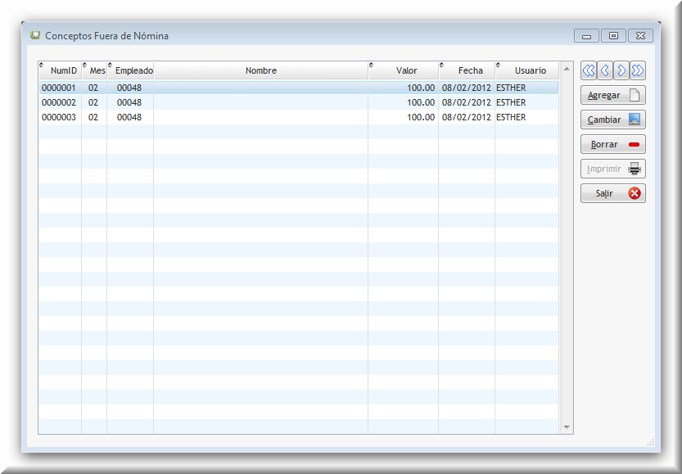Sort by the NumID column header
Image resolution: width=682 pixels, height=474 pixels.
pos(63,70)
